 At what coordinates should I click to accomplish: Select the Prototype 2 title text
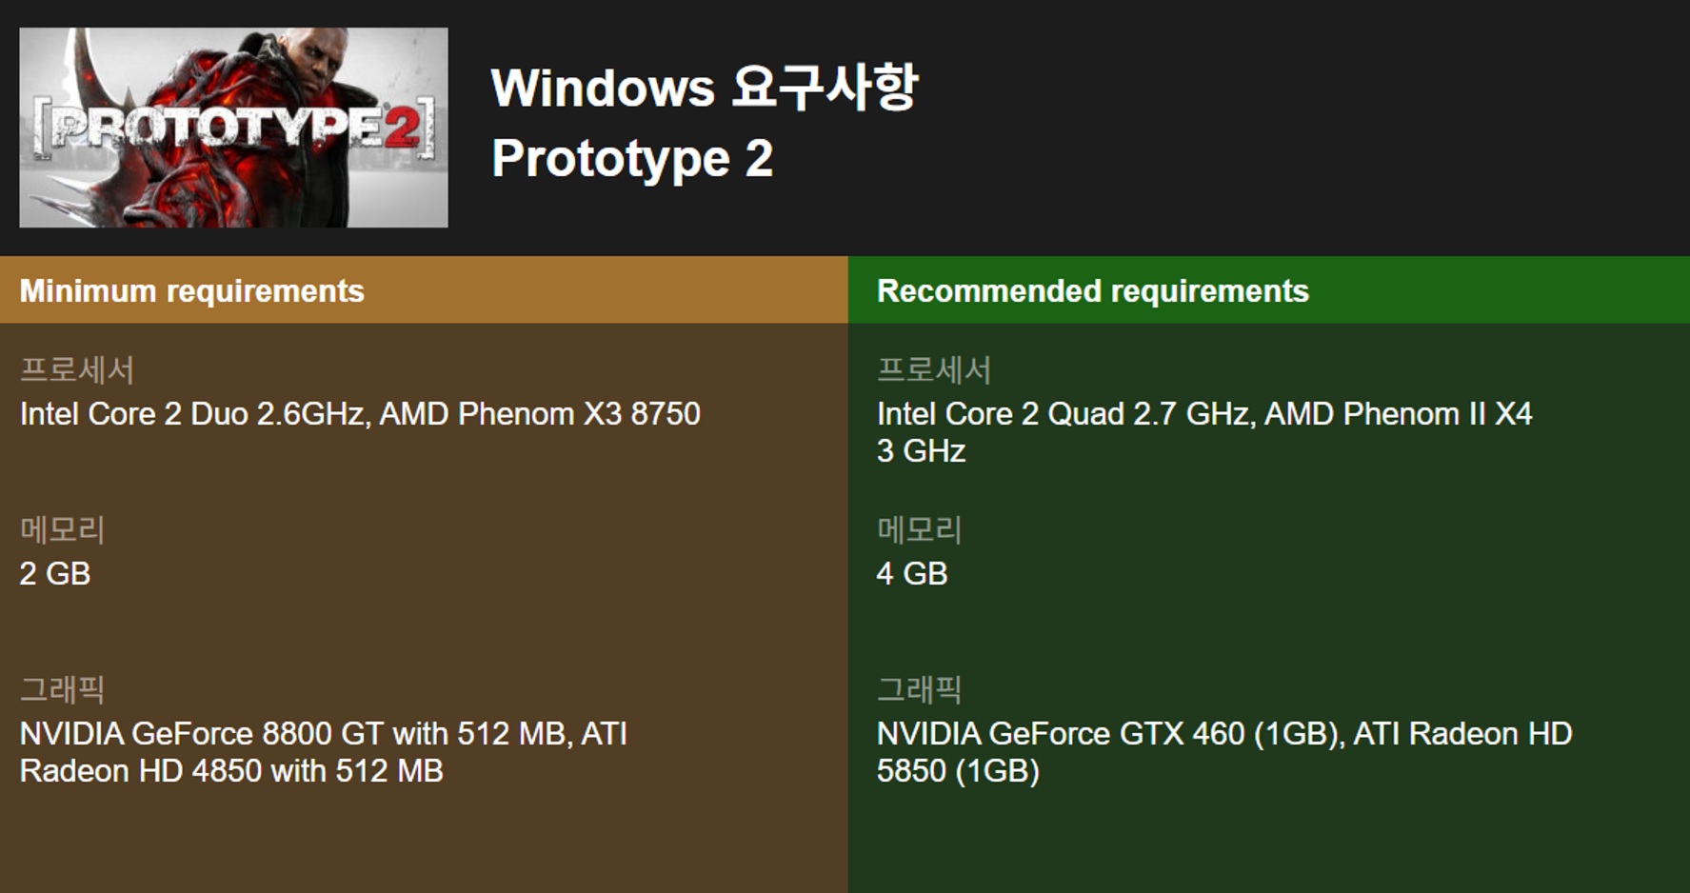(632, 158)
